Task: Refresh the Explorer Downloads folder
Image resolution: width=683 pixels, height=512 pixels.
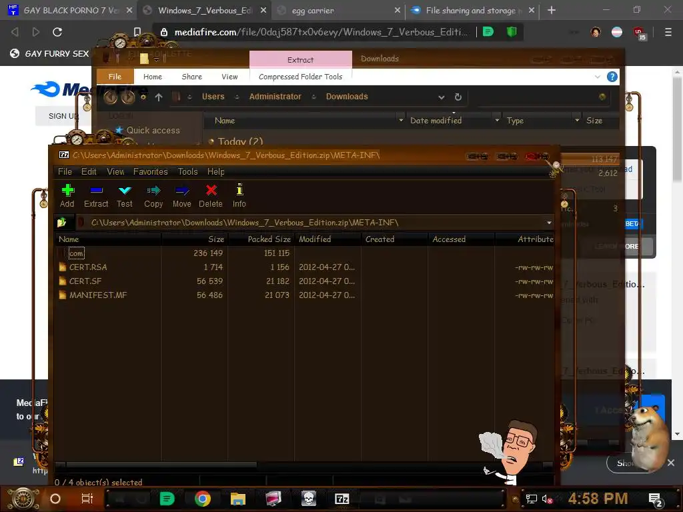Action: pyautogui.click(x=458, y=97)
